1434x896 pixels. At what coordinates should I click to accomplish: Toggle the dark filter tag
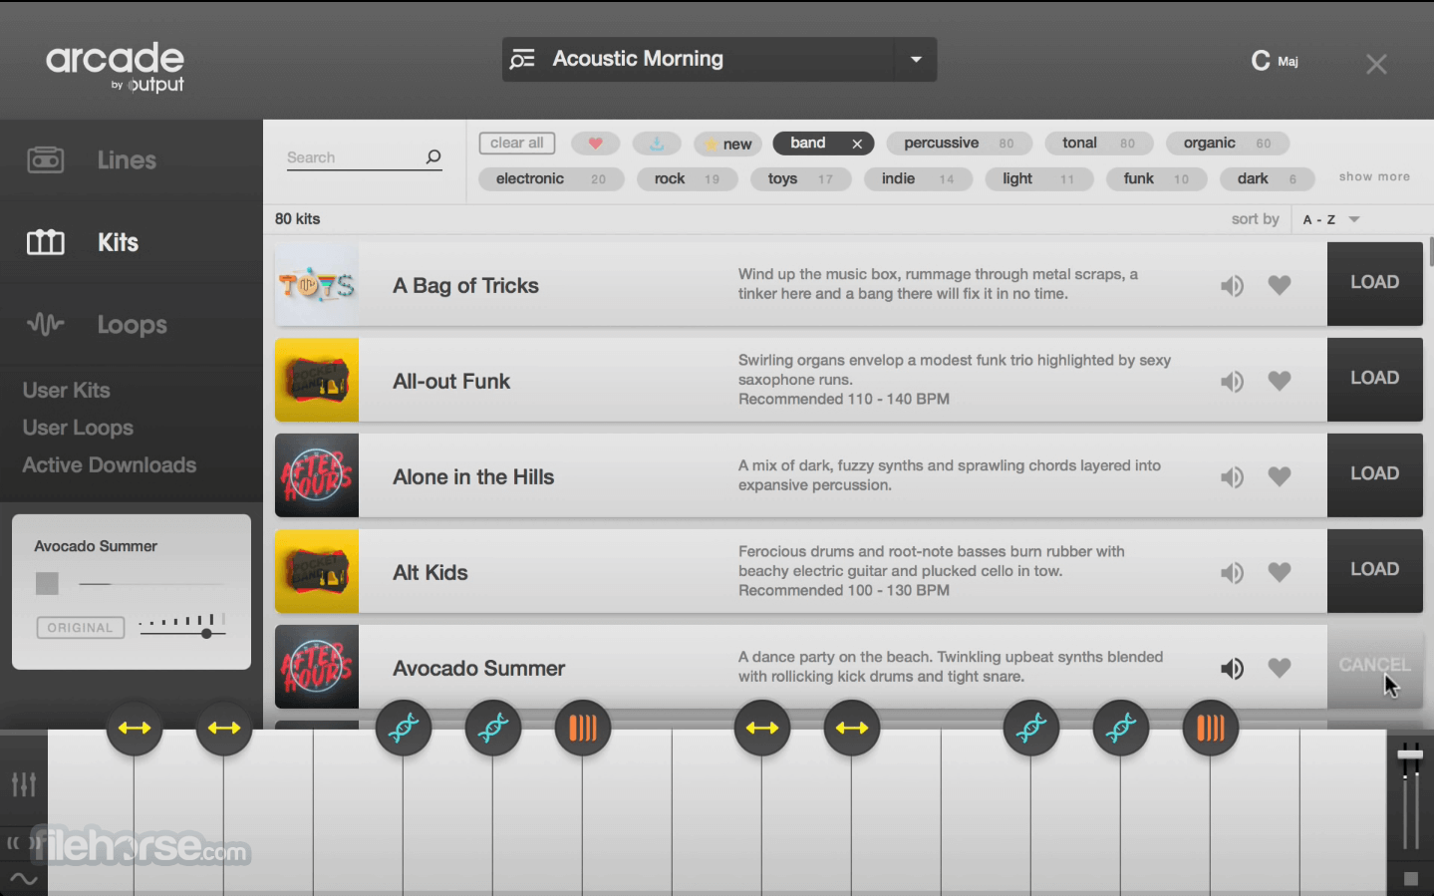[1267, 179]
